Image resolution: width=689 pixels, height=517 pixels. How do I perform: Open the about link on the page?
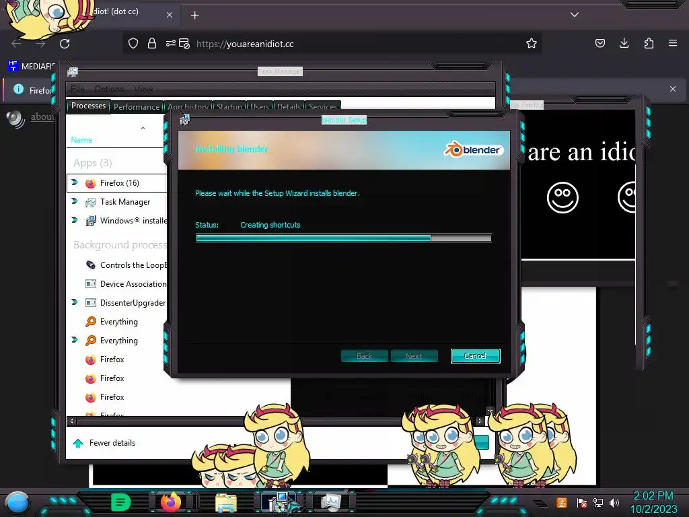pyautogui.click(x=42, y=116)
